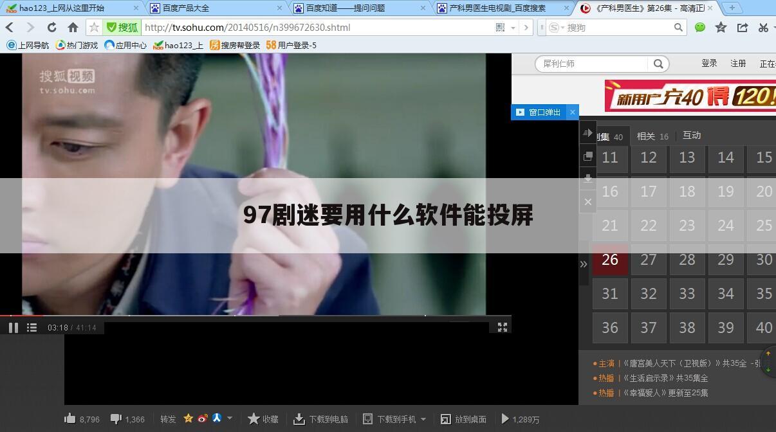Switch to the 相关 16 tab
Image resolution: width=776 pixels, height=432 pixels.
[x=652, y=136]
